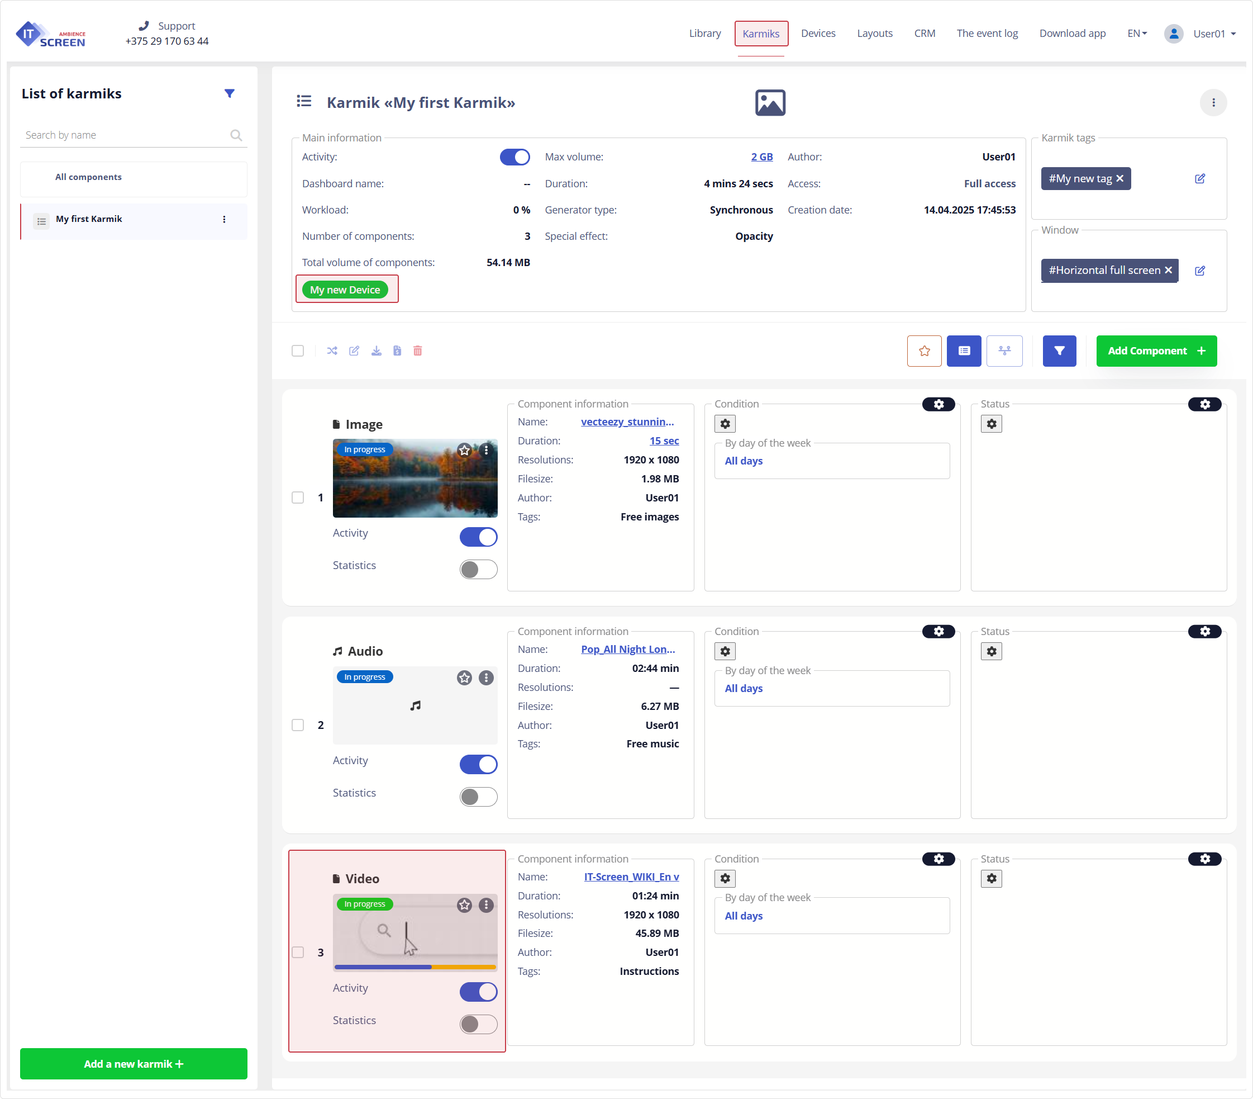Image resolution: width=1253 pixels, height=1099 pixels.
Task: Click the download icon in the components toolbar
Action: point(376,351)
